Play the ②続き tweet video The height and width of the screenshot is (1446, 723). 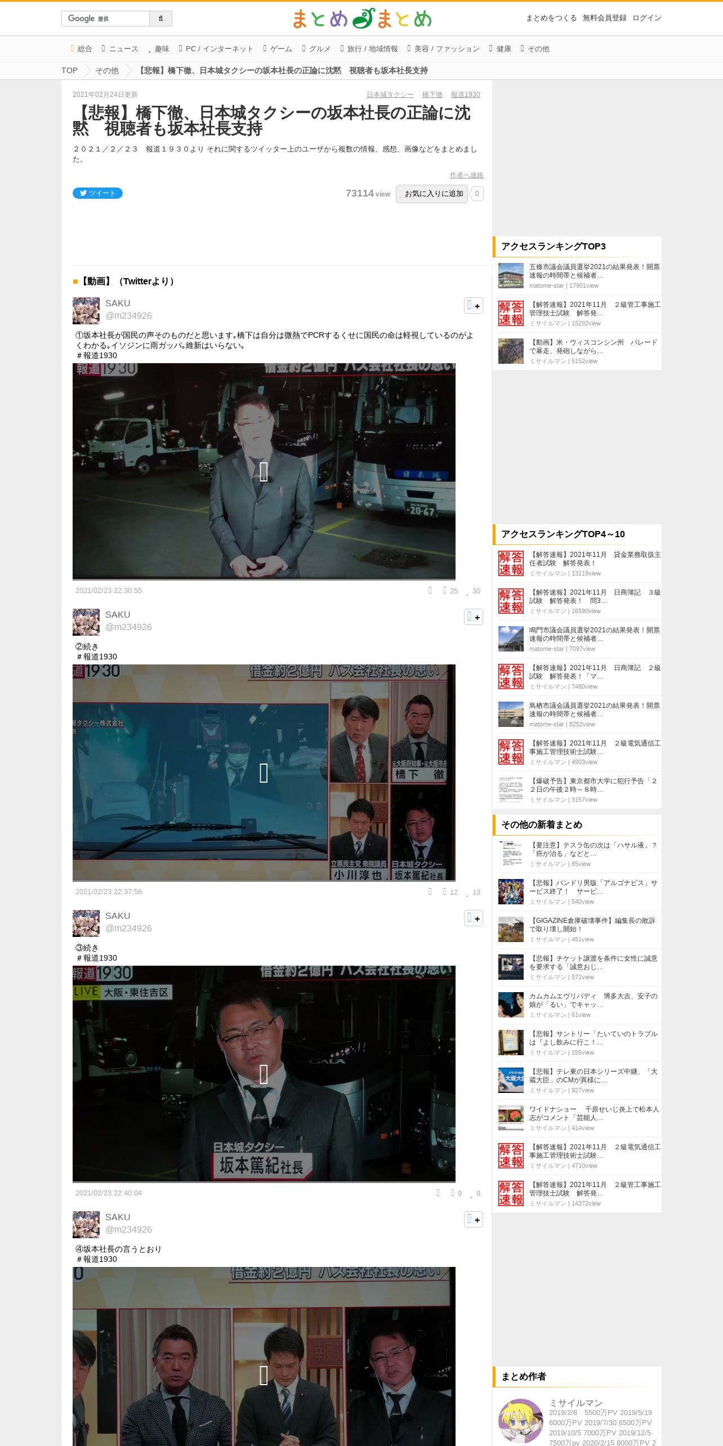click(264, 773)
